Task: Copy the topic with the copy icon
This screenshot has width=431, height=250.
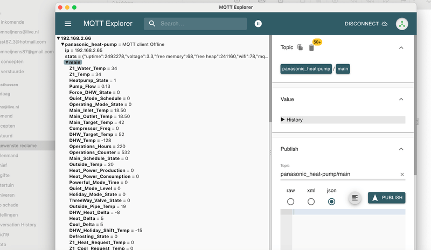Action: coord(300,47)
